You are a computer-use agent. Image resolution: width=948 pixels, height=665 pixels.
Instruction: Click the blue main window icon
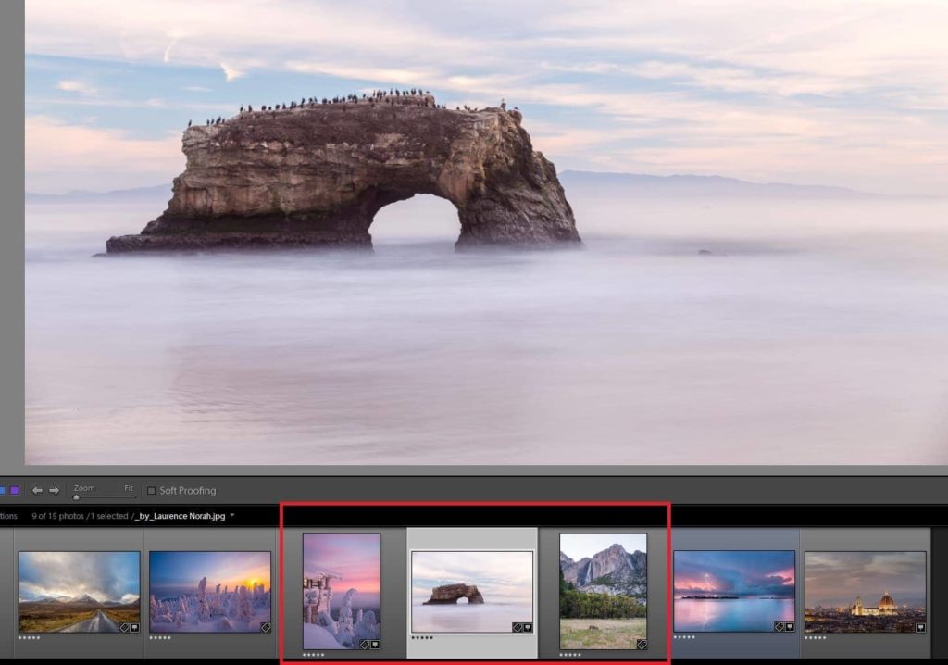pos(5,489)
